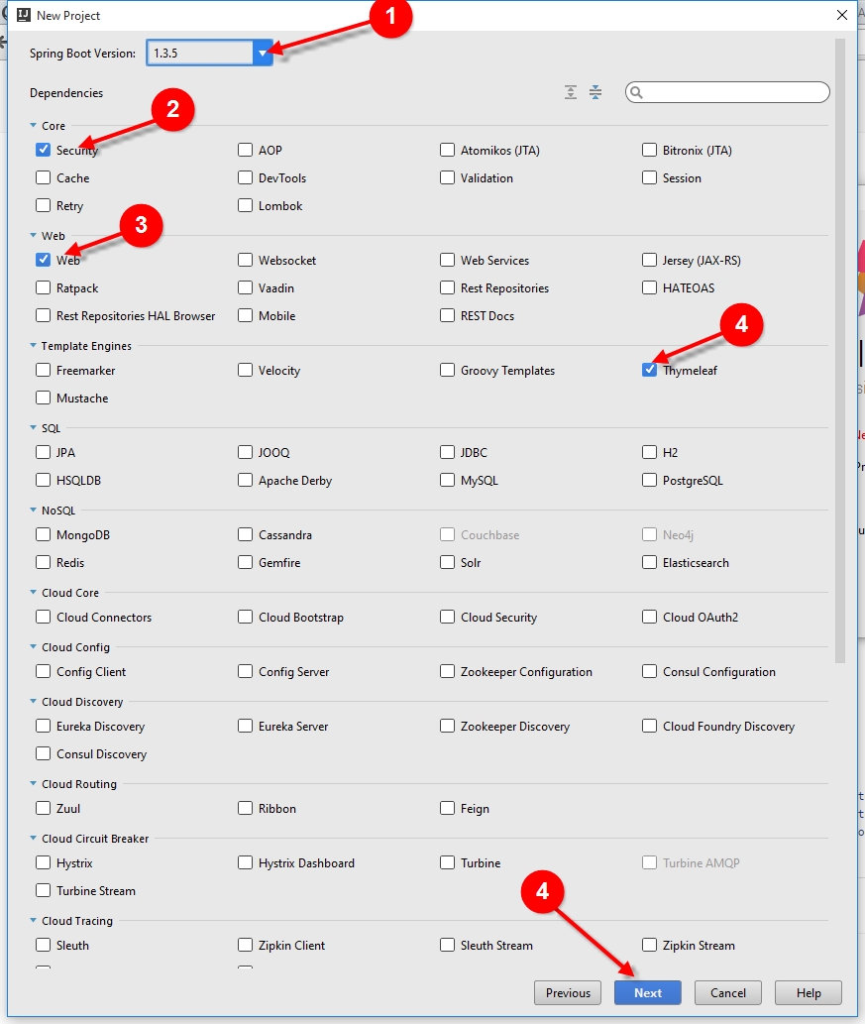The height and width of the screenshot is (1024, 865).
Task: Click the expand all dependencies icon
Action: (571, 91)
